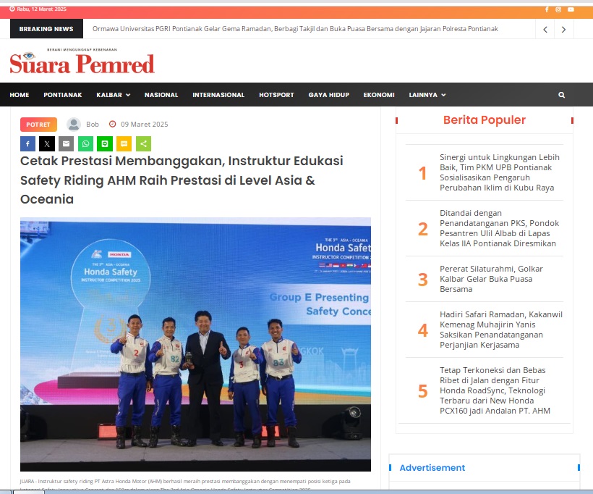Open the GAYA HIDUP section
This screenshot has height=494, width=593.
[x=328, y=95]
